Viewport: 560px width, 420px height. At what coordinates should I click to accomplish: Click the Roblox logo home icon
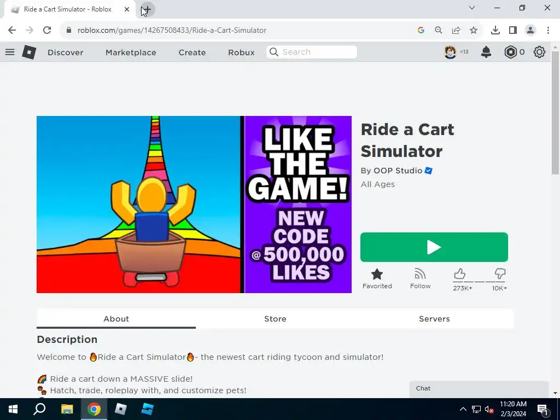(29, 52)
